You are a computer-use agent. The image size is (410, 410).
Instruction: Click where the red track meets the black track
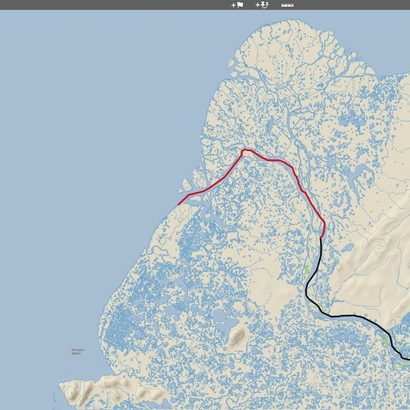[321, 238]
